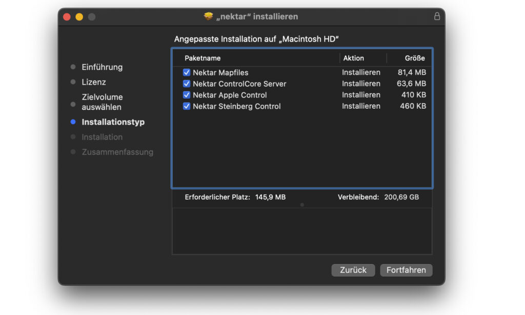The height and width of the screenshot is (315, 525).
Task: Click Installieren action for Nektar Steinberg Control
Action: (361, 106)
